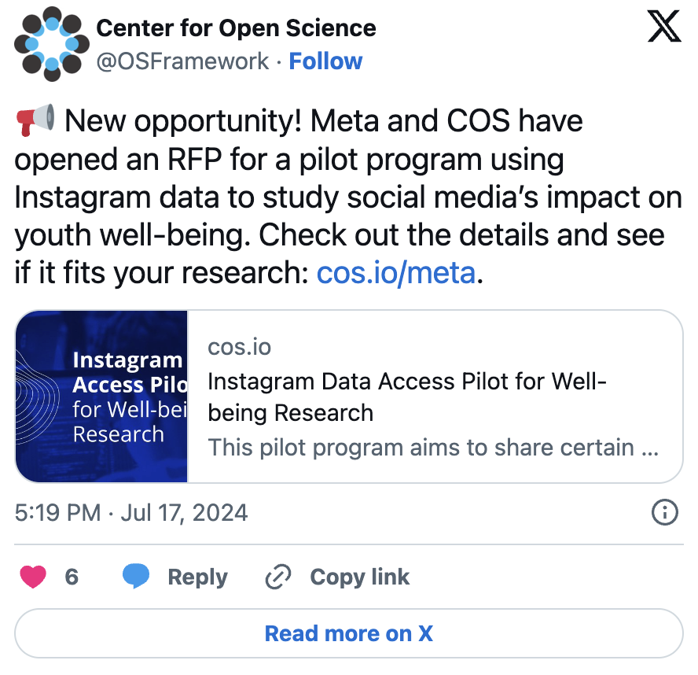
Task: Open the cos.io/meta link in tweet
Action: click(x=395, y=273)
